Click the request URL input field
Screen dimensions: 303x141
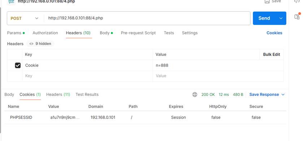pyautogui.click(x=147, y=18)
